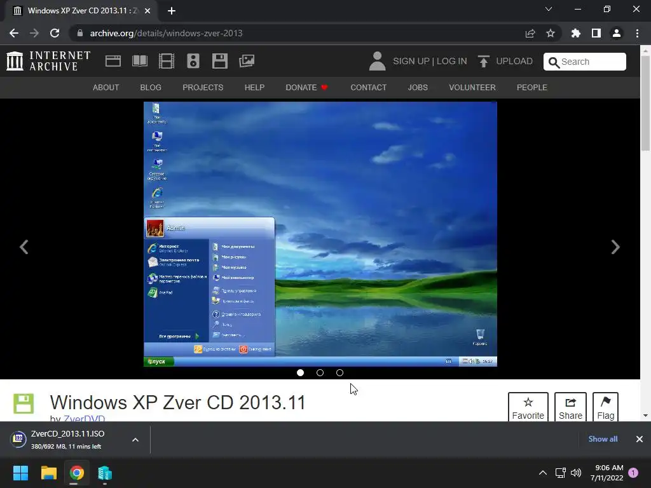Open the HELP menu item
The height and width of the screenshot is (488, 651).
254,88
